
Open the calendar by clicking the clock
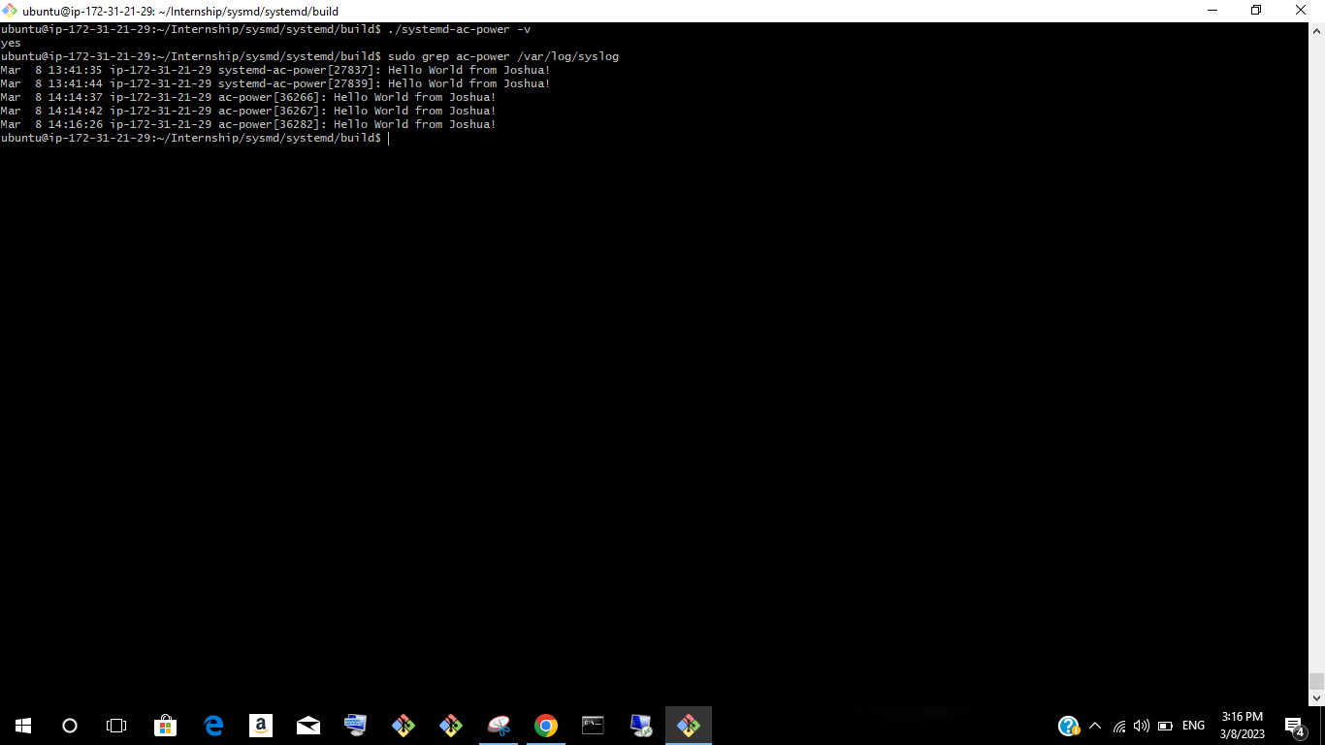pos(1240,725)
